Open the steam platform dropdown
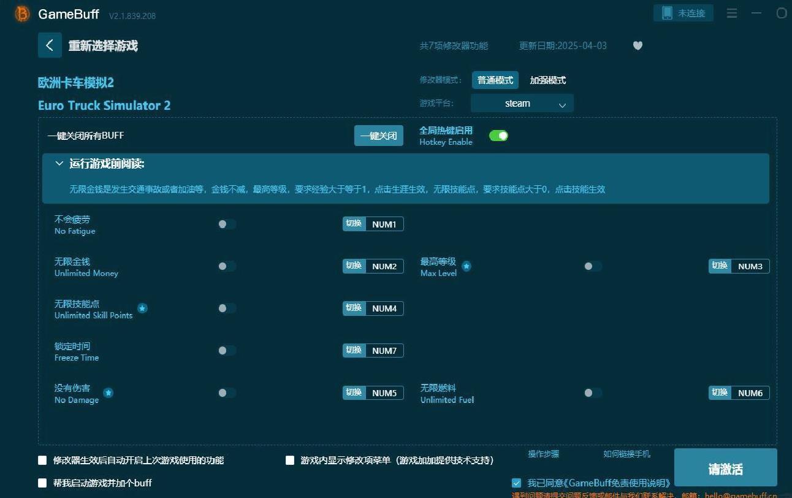The height and width of the screenshot is (498, 792). tap(522, 103)
